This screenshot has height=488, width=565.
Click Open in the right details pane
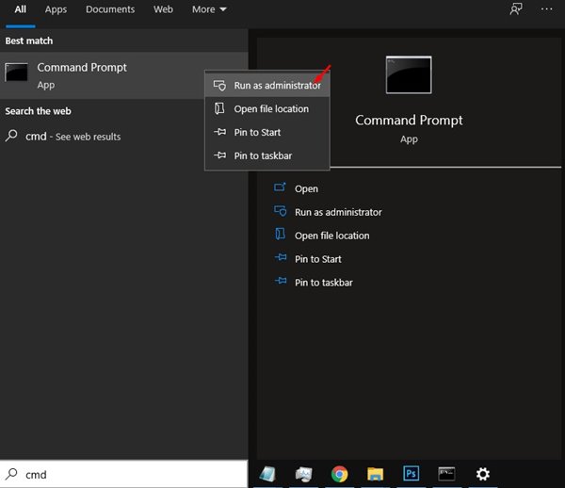tap(306, 188)
